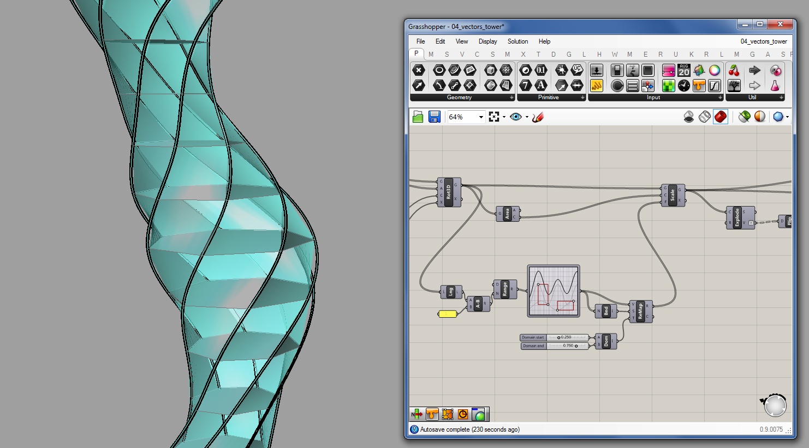Viewport: 809px width, 448px height.
Task: Click the 04_vectors_tower document name button
Action: click(x=763, y=41)
